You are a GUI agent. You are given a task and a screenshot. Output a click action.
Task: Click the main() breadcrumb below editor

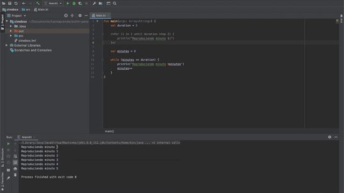coord(110,131)
